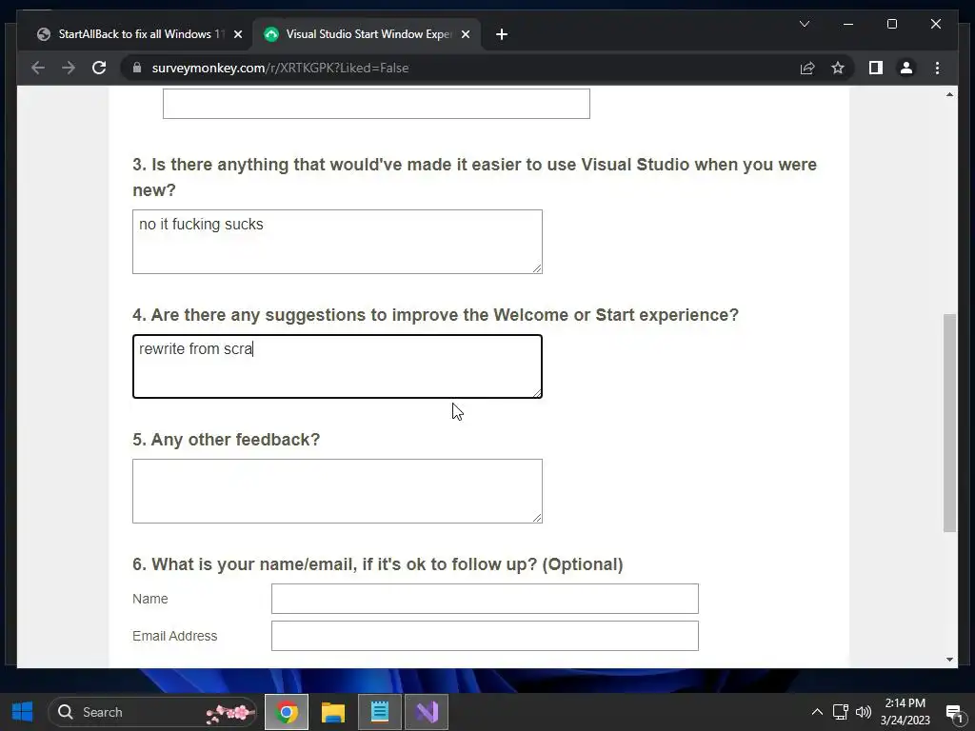Click the Any other feedback text area
This screenshot has width=975, height=731.
pos(337,491)
